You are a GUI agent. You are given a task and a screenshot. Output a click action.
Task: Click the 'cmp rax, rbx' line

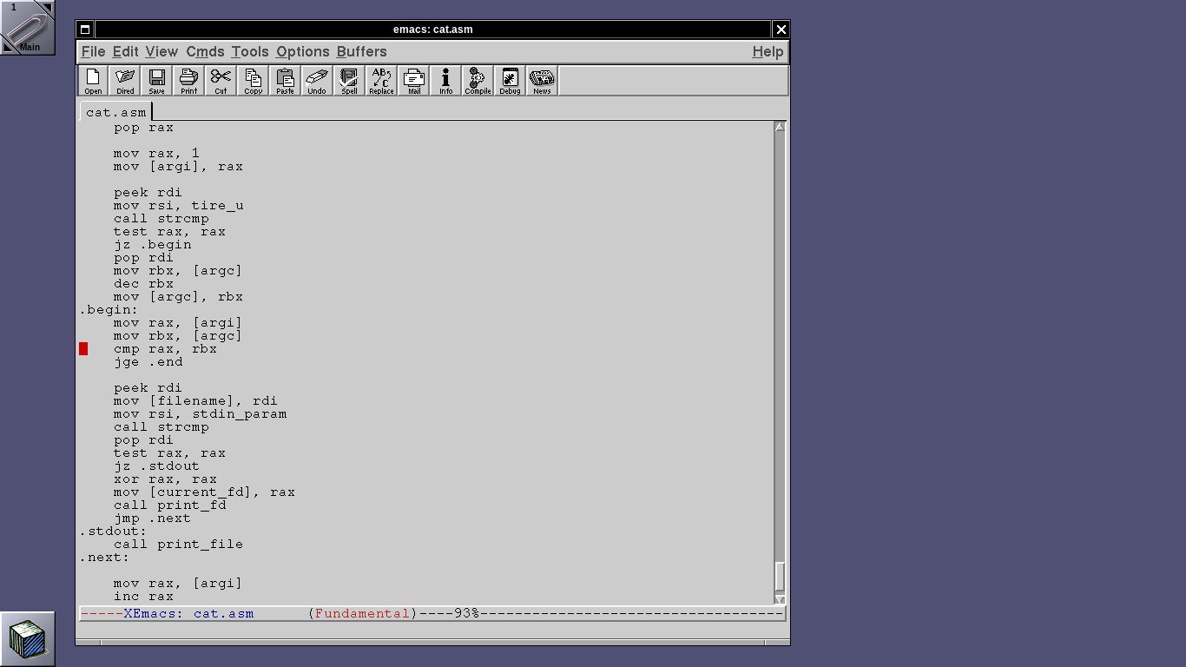[x=165, y=349]
